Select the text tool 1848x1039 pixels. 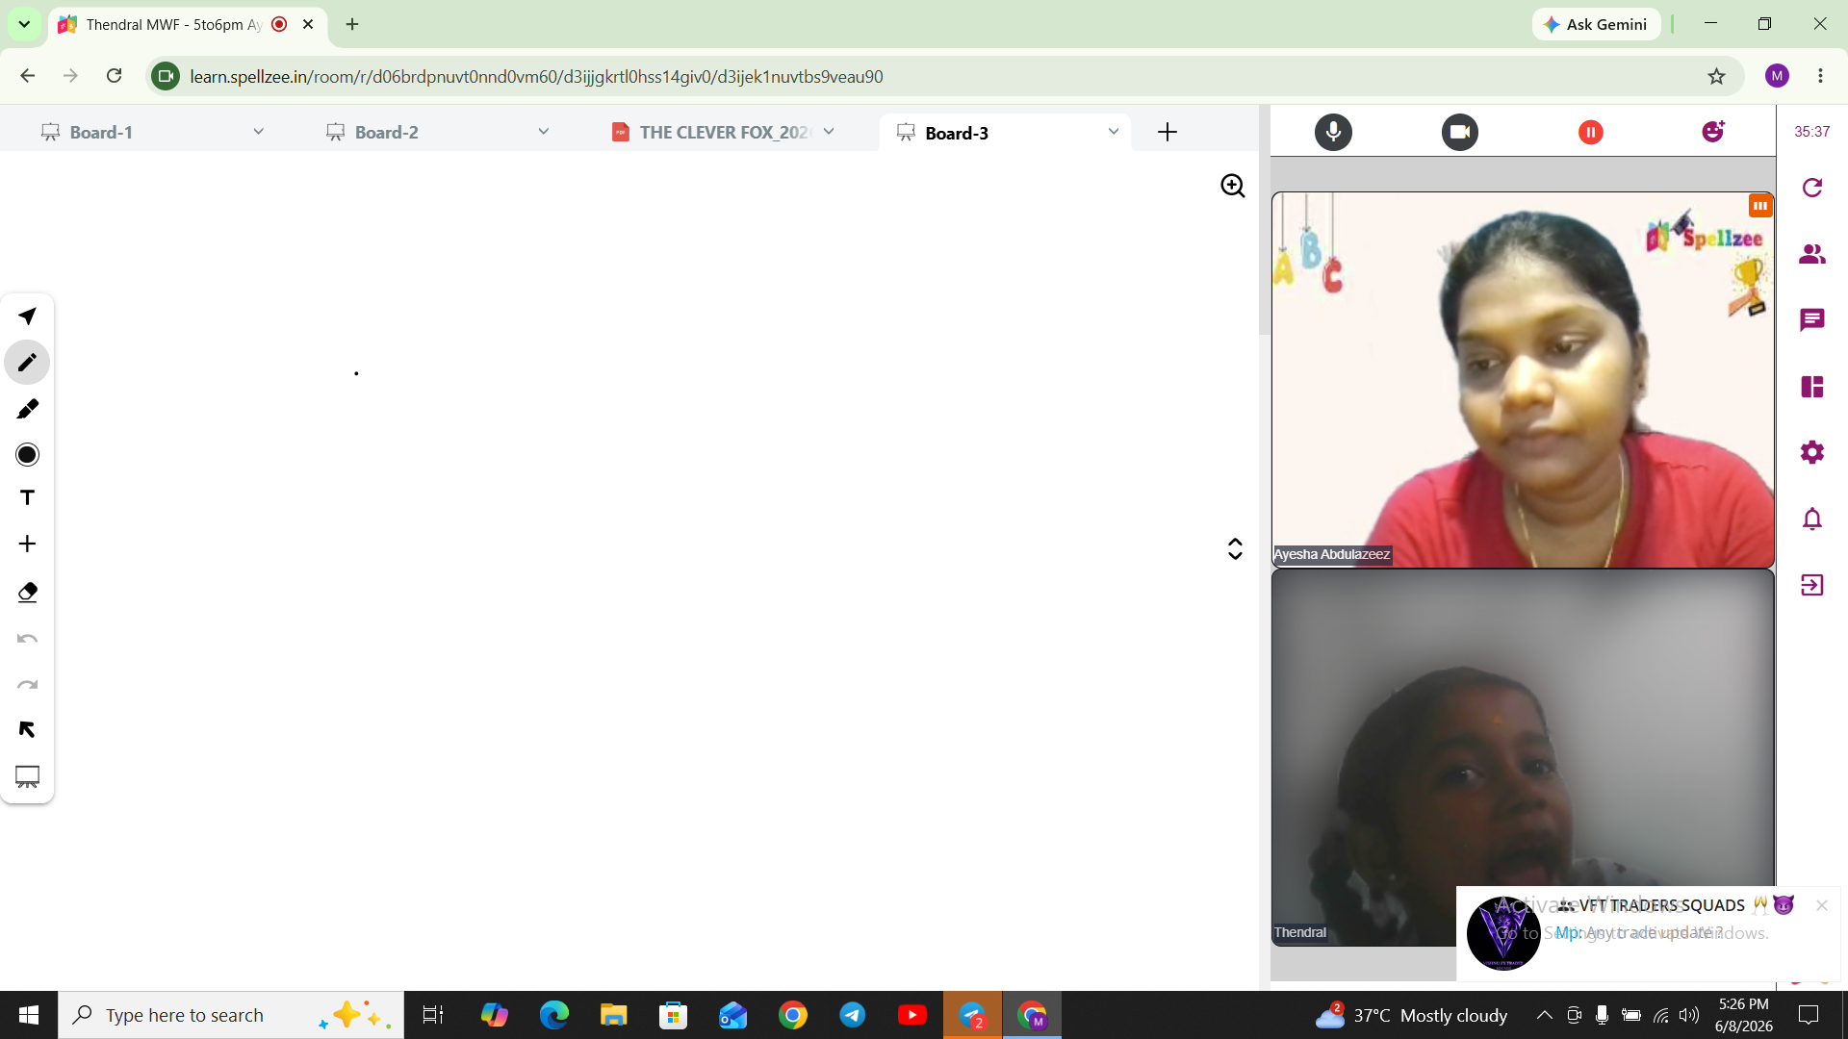(x=27, y=497)
